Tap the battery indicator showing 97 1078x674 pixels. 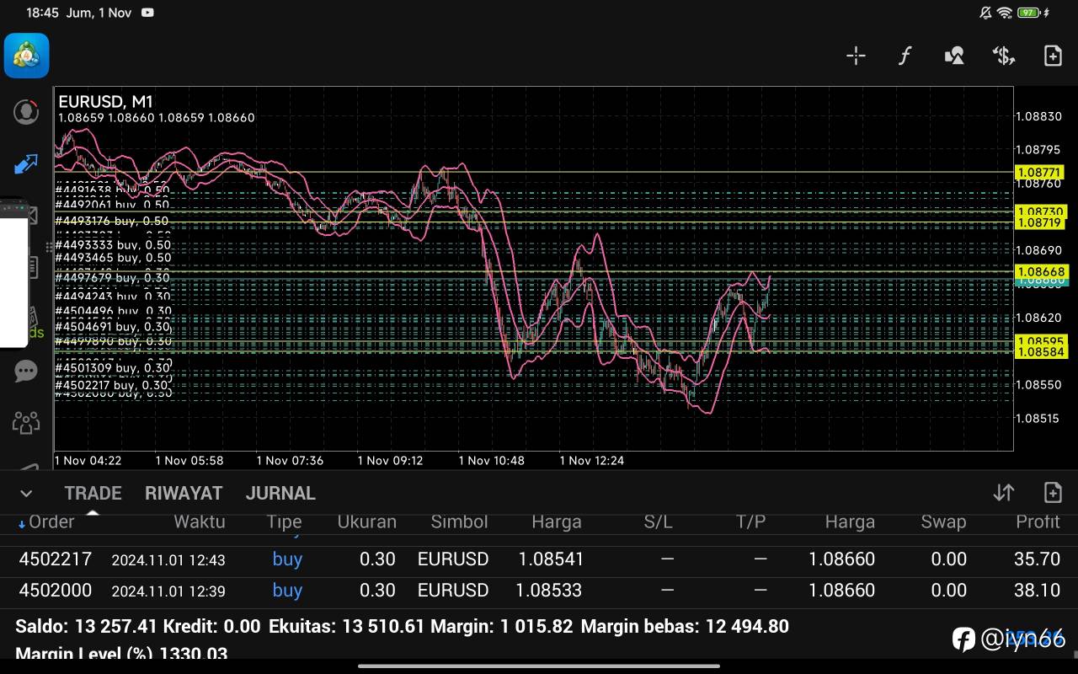tap(1028, 13)
